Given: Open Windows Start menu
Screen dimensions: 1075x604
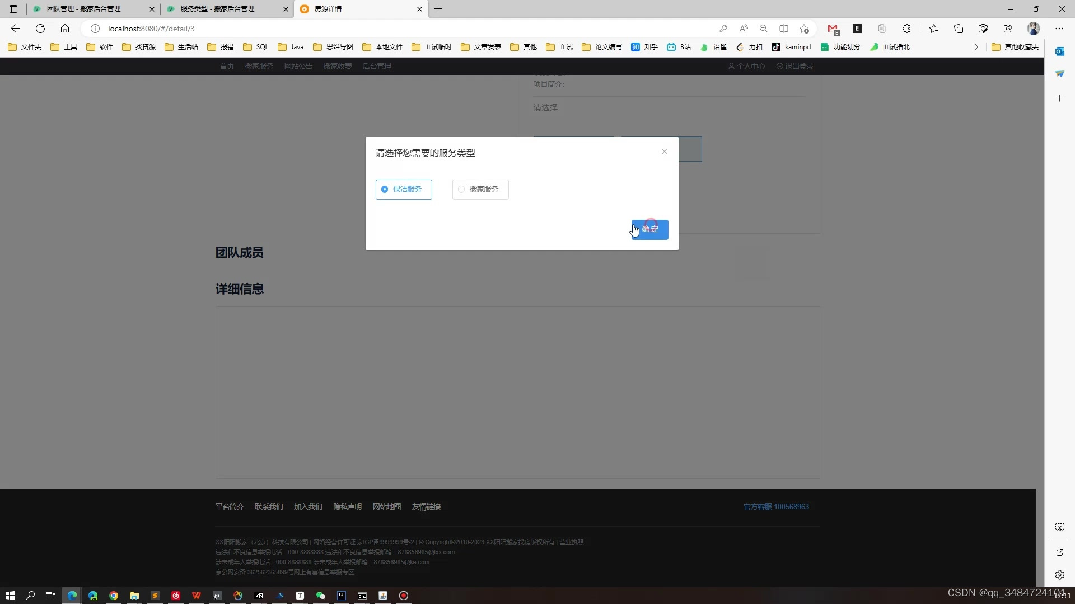Looking at the screenshot, I should coord(10,596).
